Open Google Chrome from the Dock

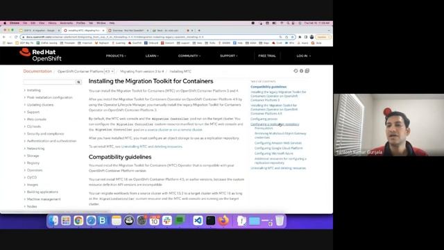(78, 221)
